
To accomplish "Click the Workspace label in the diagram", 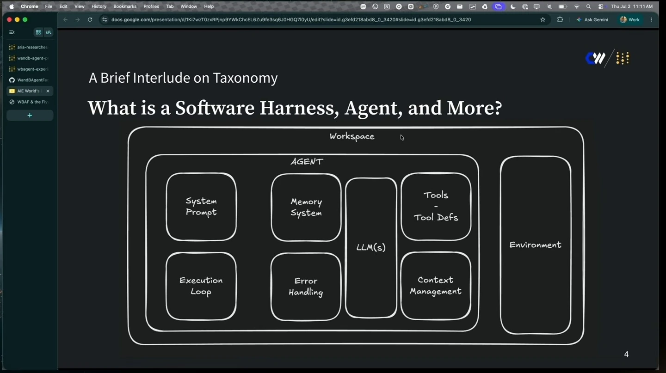I will 352,136.
